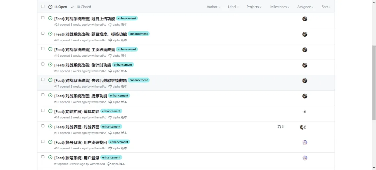376x170 pixels.
Task: Click milestone icon on issue #9
Action: pyautogui.click(x=109, y=164)
